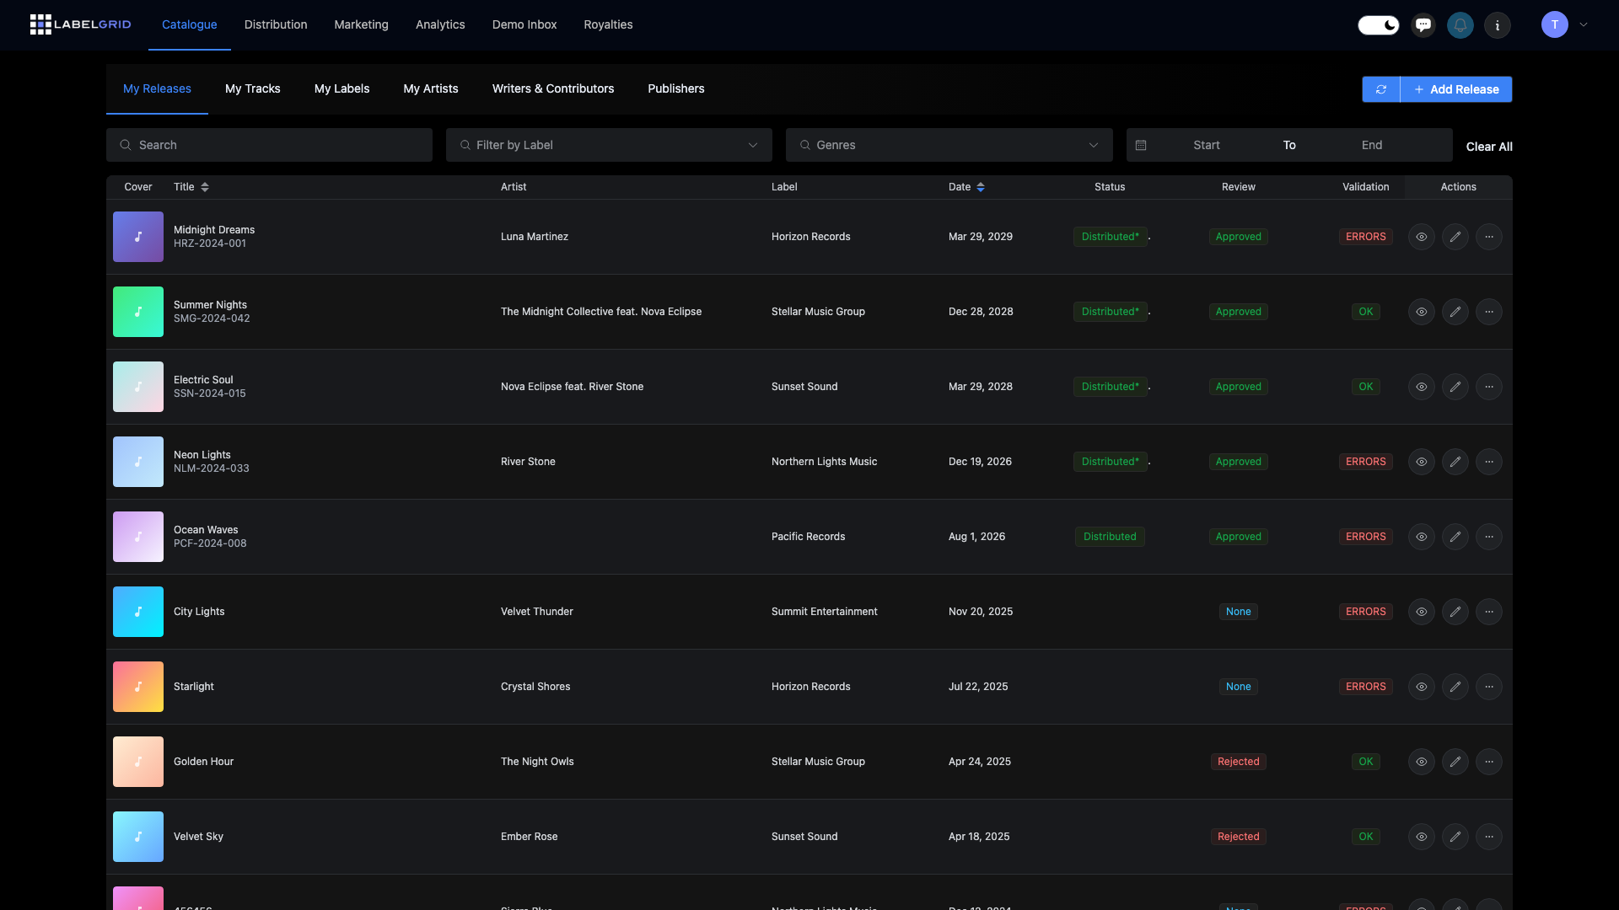Viewport: 1619px width, 910px height.
Task: Click the Start date field
Action: tap(1207, 145)
